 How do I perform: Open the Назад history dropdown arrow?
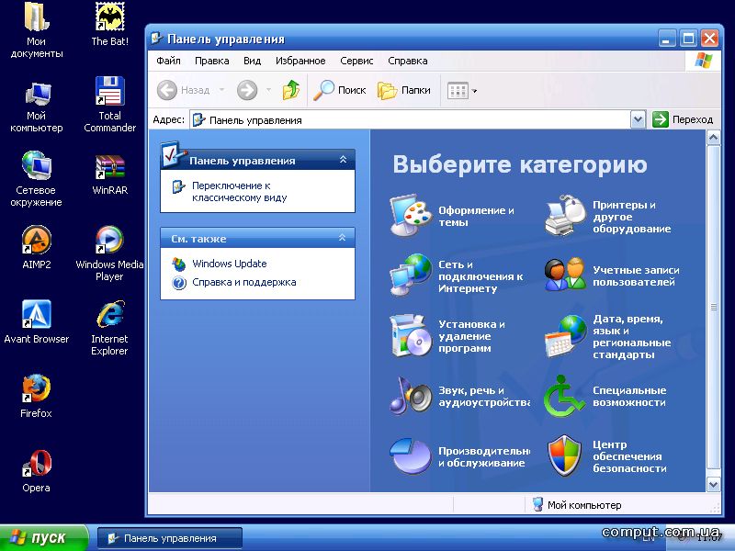click(x=221, y=90)
